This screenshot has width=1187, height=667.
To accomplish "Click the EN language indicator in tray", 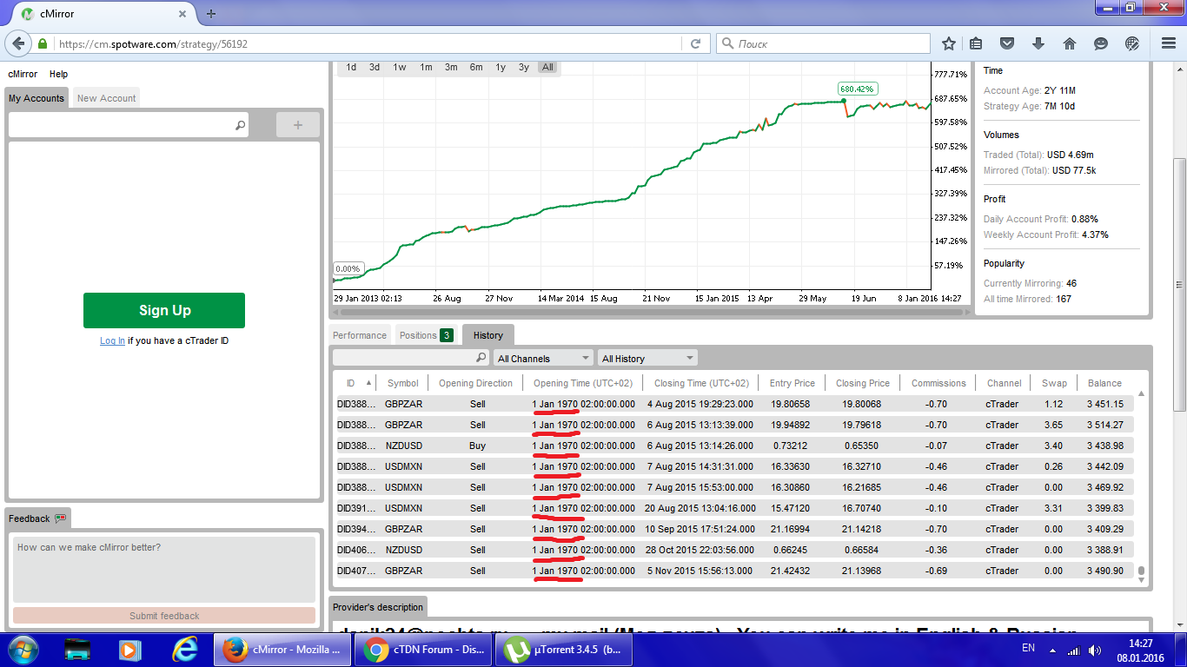I will tap(1028, 649).
